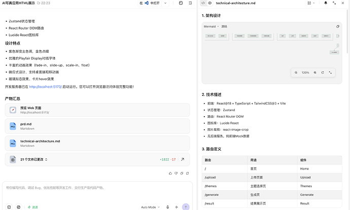The image size is (350, 210).
Task: Click the 路由 table header
Action: tap(225, 160)
